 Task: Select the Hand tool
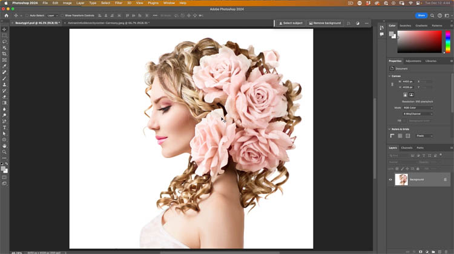(x=4, y=145)
